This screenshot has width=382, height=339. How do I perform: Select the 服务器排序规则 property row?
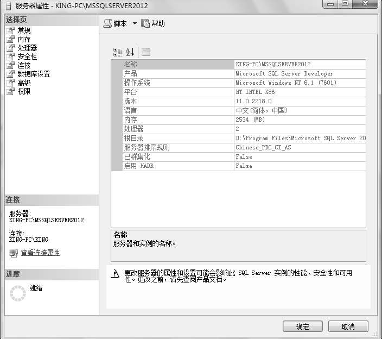(244, 148)
